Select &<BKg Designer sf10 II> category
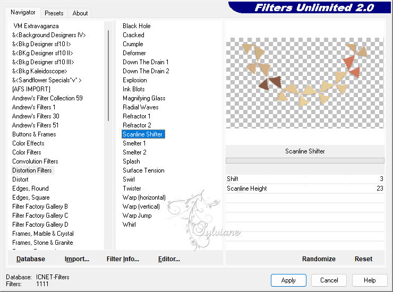Screen dimensions: 393x292 click(42, 53)
